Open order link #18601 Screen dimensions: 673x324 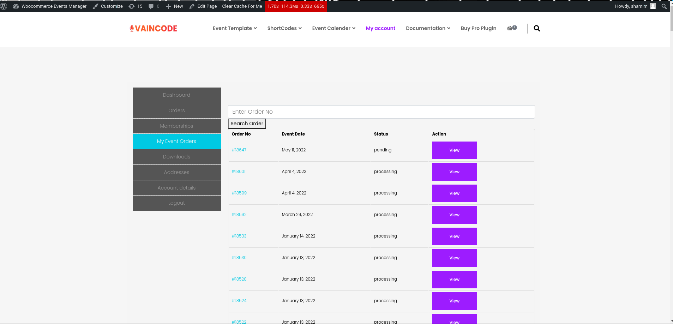[239, 172]
